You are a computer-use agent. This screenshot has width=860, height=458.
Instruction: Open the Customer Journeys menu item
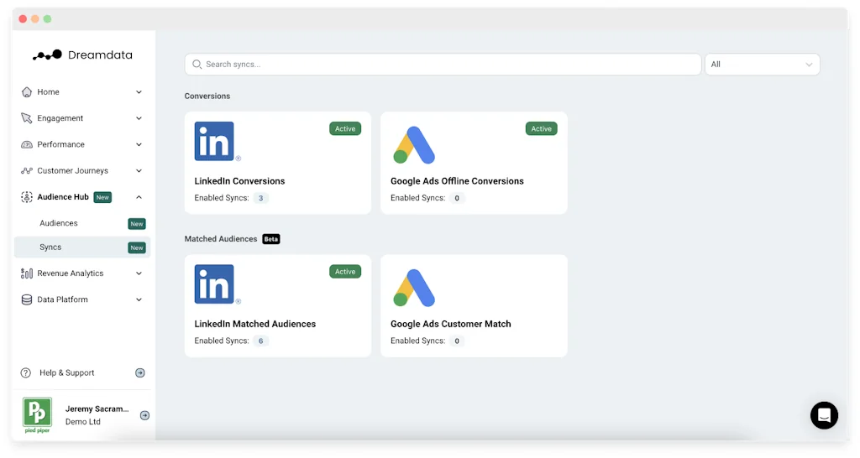(x=82, y=171)
